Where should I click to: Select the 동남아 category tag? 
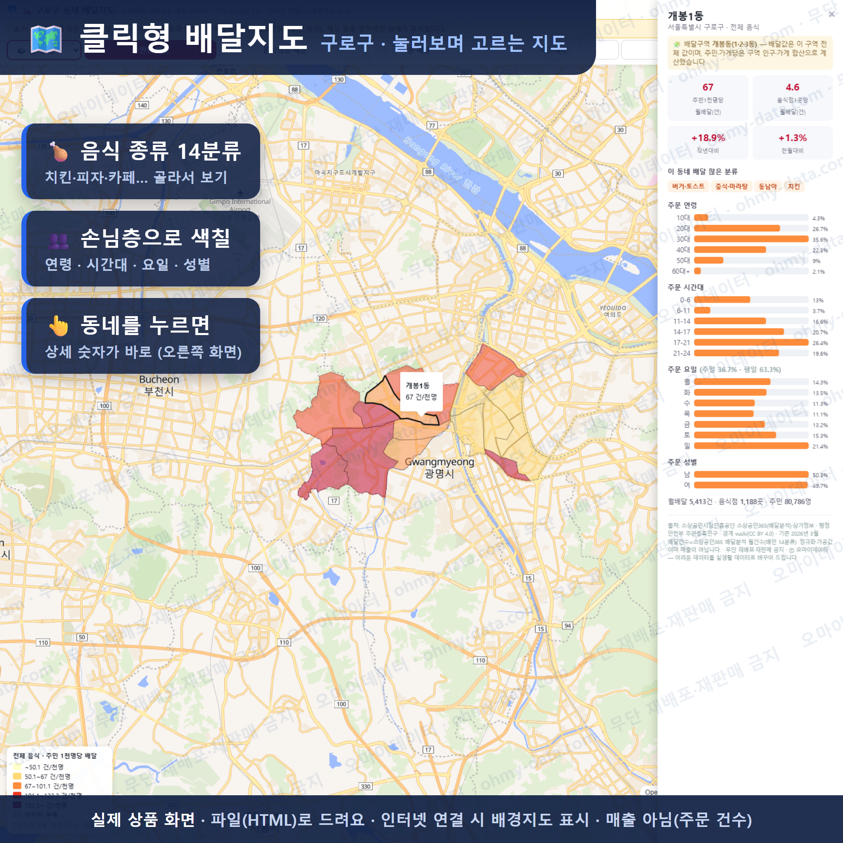point(768,186)
